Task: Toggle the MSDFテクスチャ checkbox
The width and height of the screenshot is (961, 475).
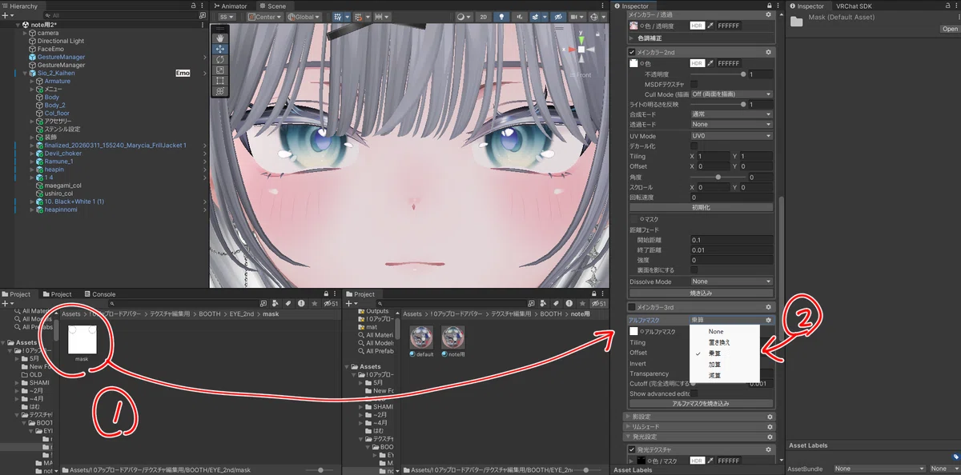Action: point(694,84)
